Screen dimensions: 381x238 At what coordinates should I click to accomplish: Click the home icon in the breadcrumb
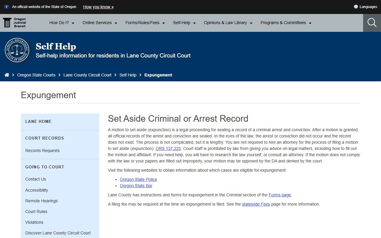pos(7,75)
